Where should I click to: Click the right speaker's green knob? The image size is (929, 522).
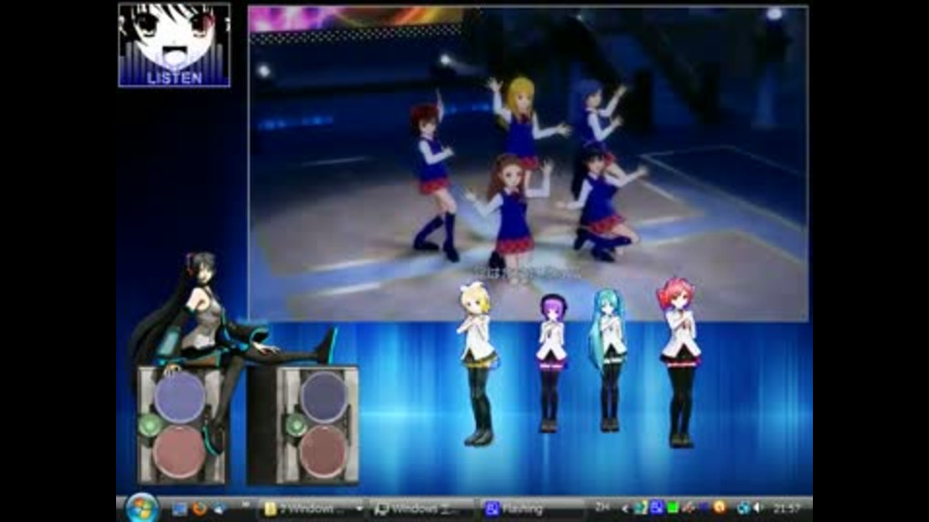click(296, 424)
